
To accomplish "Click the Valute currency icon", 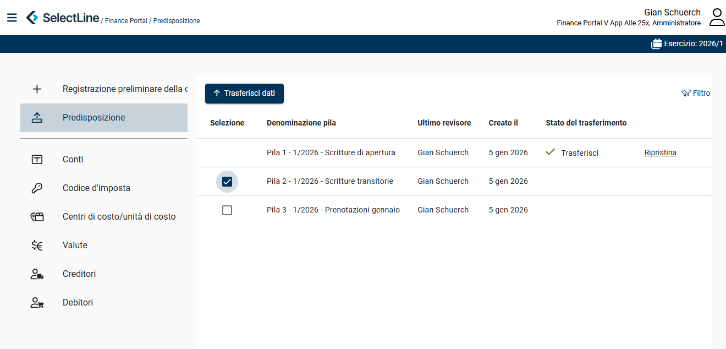I will click(x=37, y=246).
